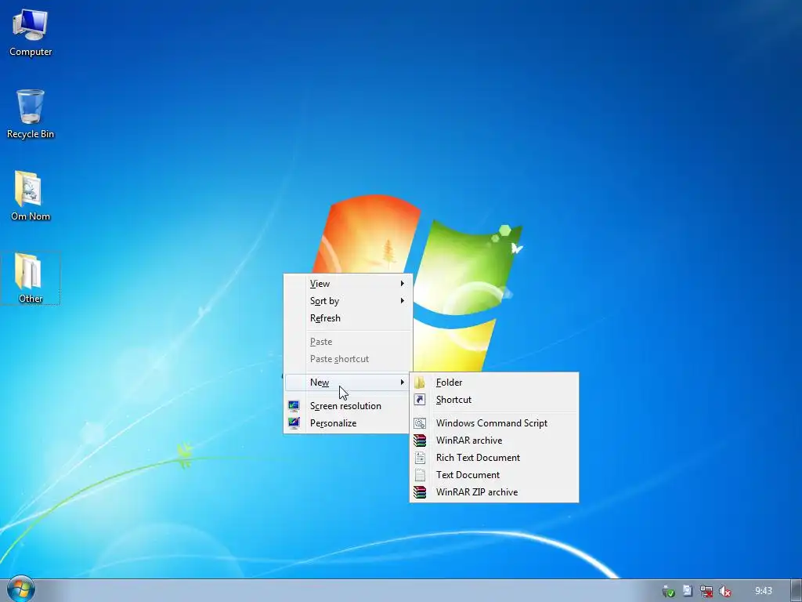Expand the View submenu
Screen dimensions: 802x602
(x=348, y=283)
